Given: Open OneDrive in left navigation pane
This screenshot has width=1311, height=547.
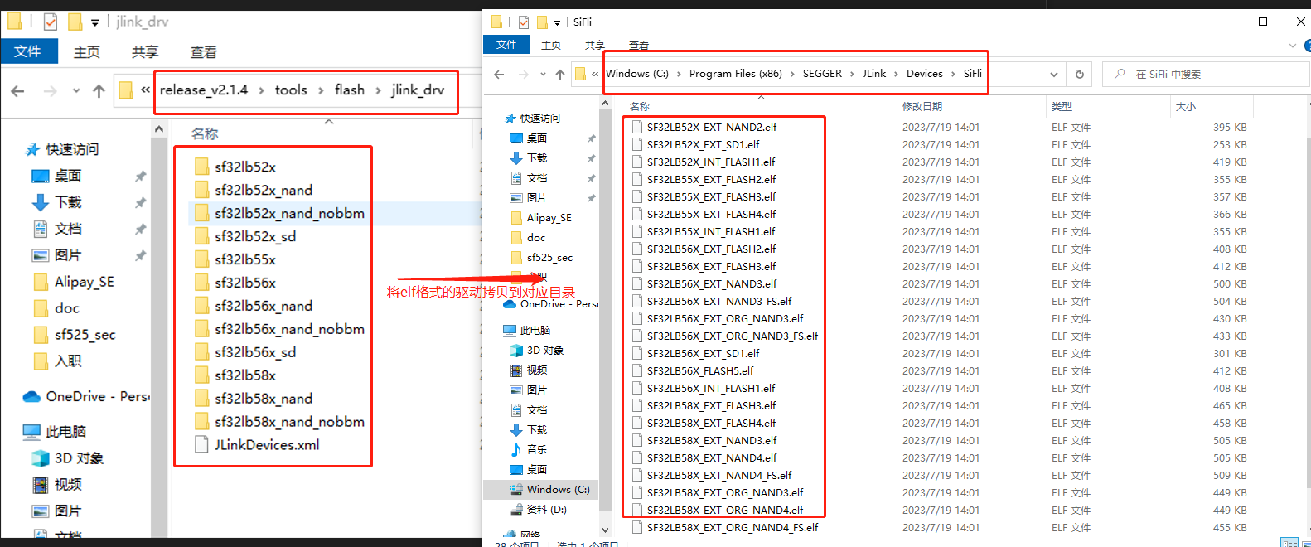Looking at the screenshot, I should [85, 397].
